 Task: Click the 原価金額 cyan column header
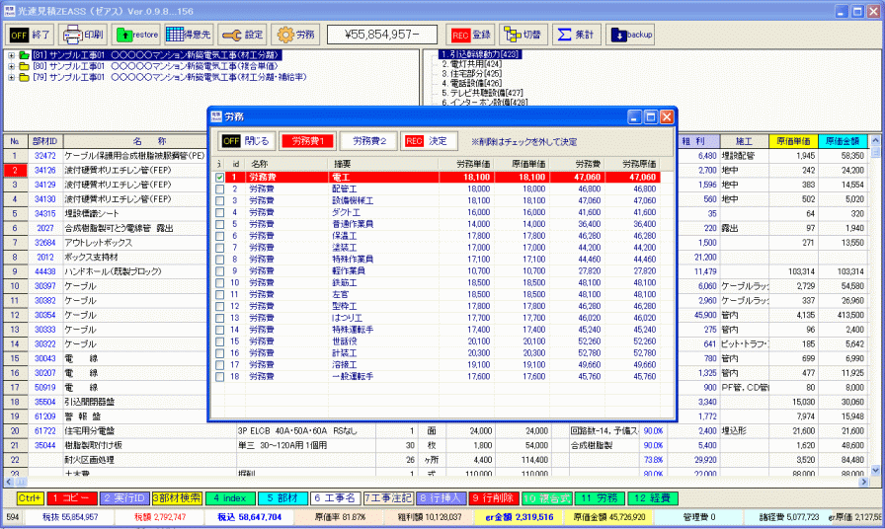click(x=843, y=141)
